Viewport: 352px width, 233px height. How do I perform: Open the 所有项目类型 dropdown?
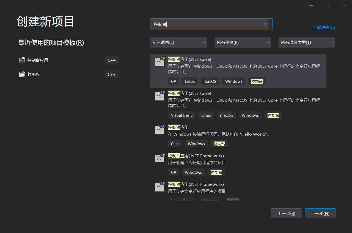[307, 42]
